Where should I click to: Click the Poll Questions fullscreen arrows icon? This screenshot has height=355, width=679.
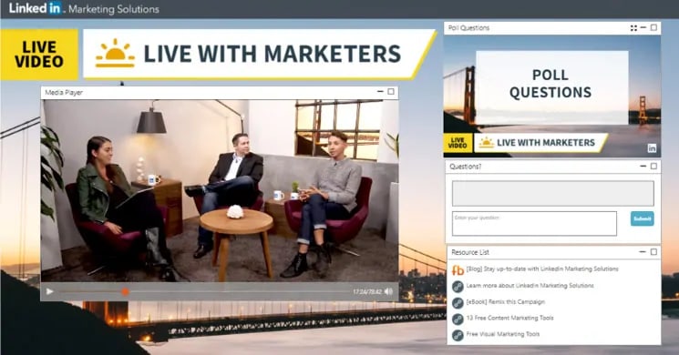(633, 28)
